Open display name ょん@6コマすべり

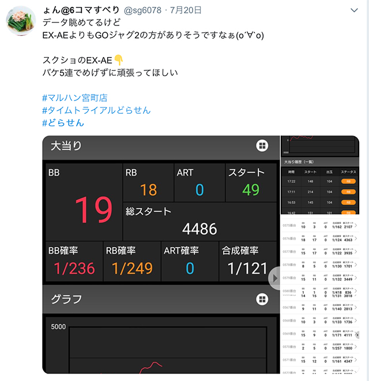point(81,10)
